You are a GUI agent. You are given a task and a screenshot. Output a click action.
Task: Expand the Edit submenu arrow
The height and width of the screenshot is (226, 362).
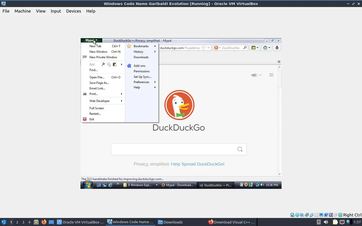coord(122,65)
